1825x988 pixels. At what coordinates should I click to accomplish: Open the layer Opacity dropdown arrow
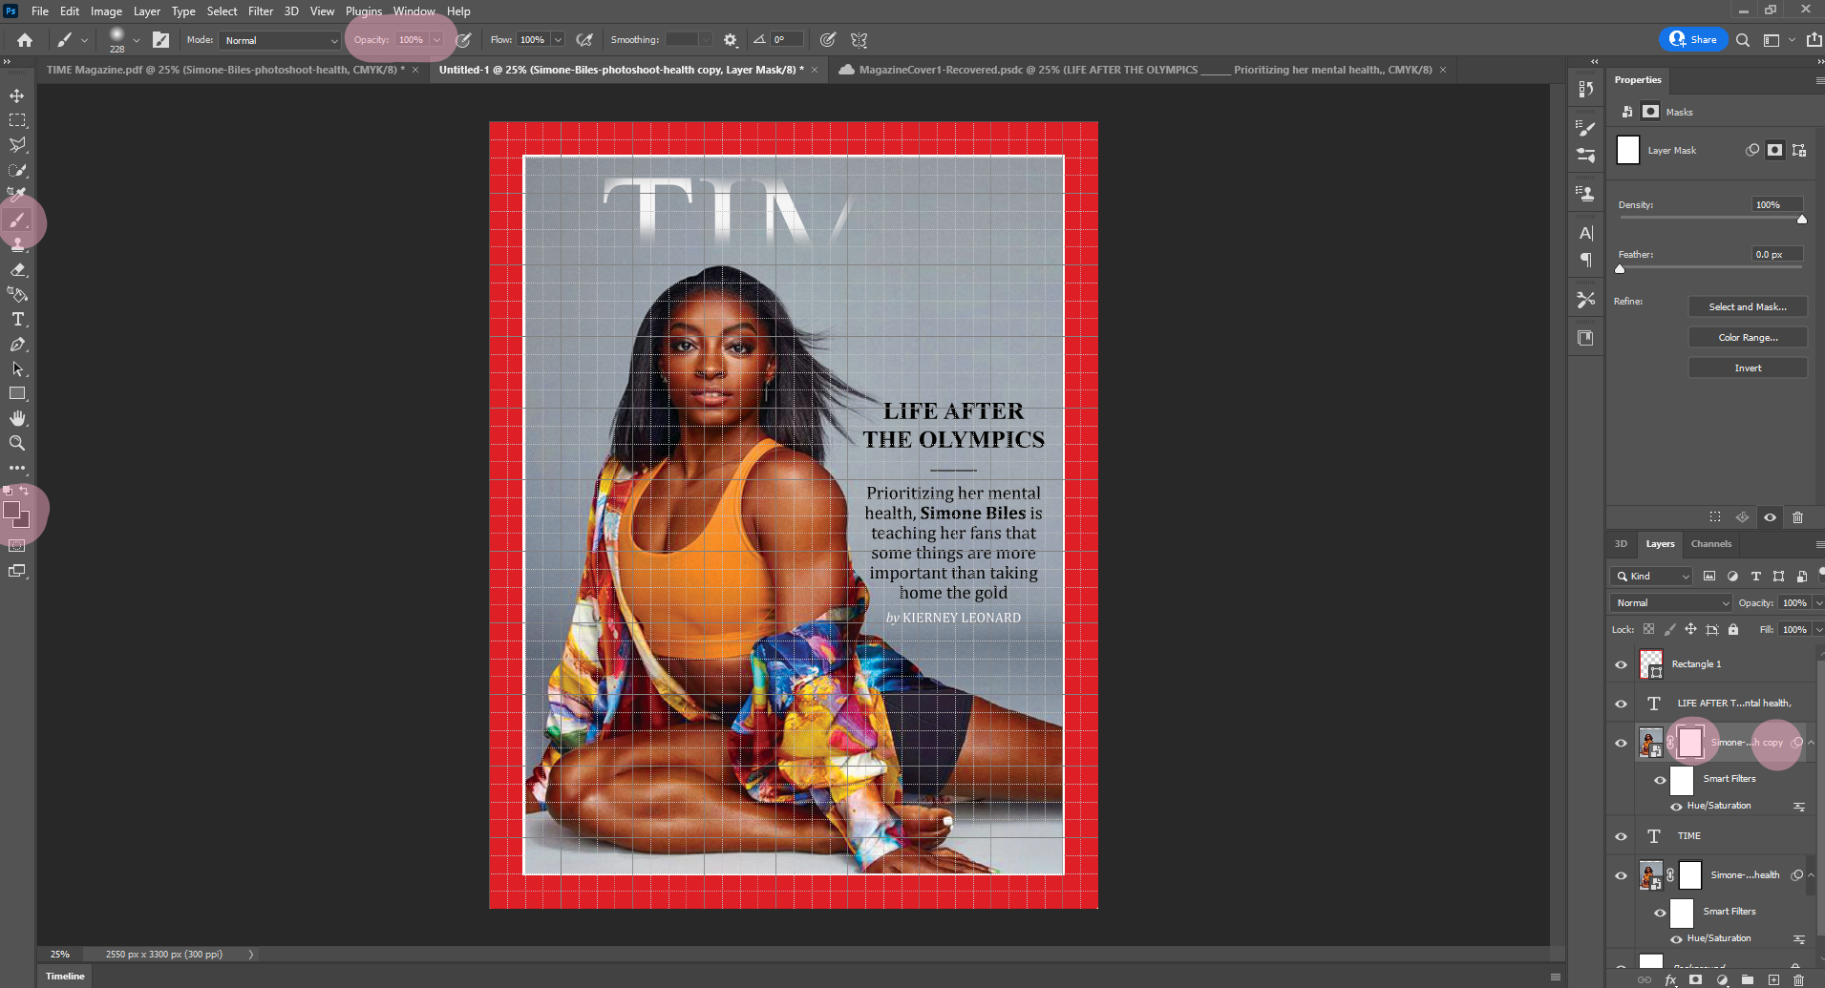click(1817, 602)
